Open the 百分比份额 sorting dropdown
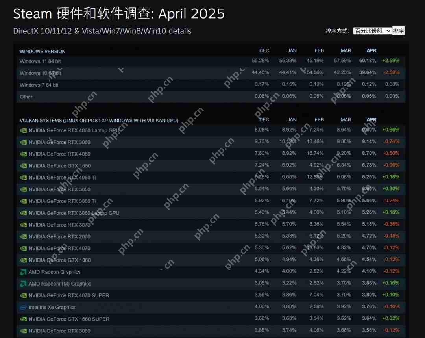This screenshot has height=338, width=425. (x=372, y=31)
